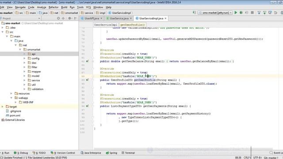283x159 pixels.
Task: Click the Compare with Repository icon
Action: [x=270, y=13]
